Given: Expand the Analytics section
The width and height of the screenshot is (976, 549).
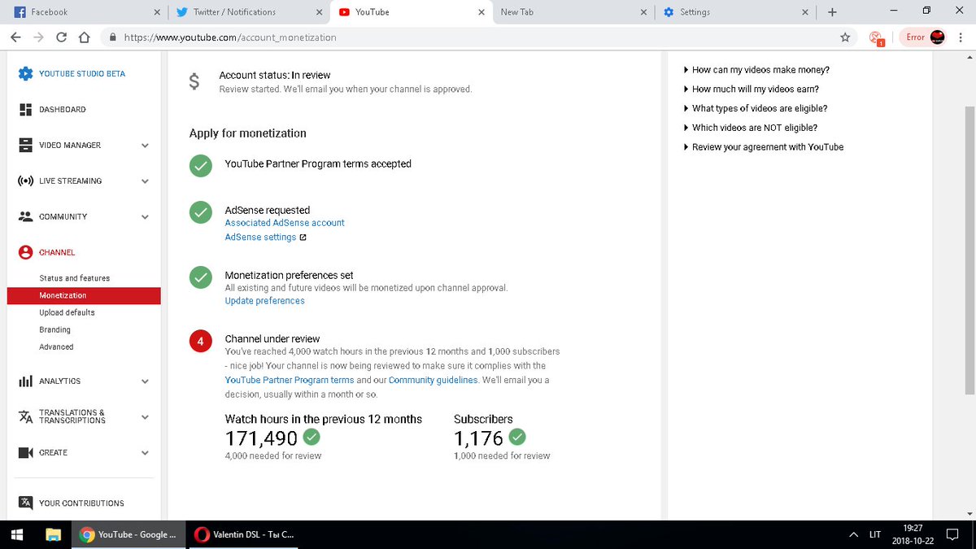Looking at the screenshot, I should (145, 381).
